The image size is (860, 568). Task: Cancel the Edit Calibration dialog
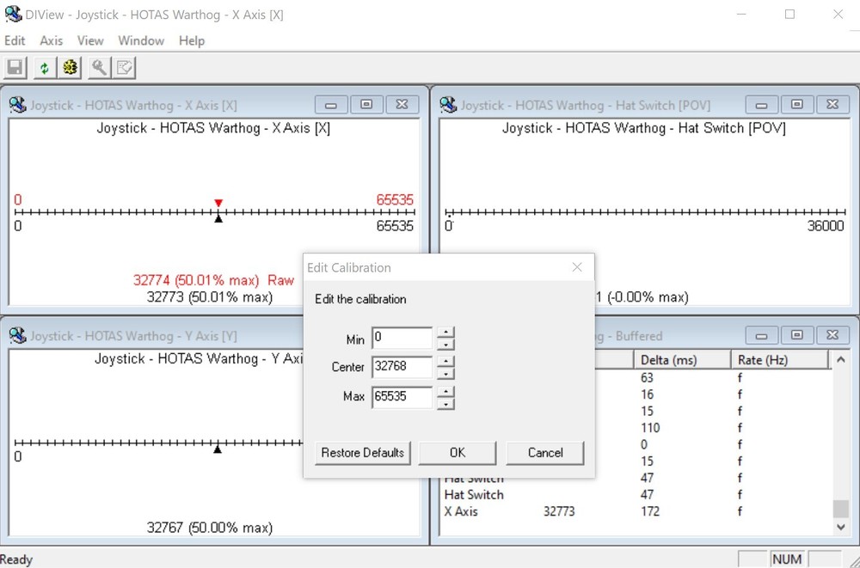(x=545, y=453)
